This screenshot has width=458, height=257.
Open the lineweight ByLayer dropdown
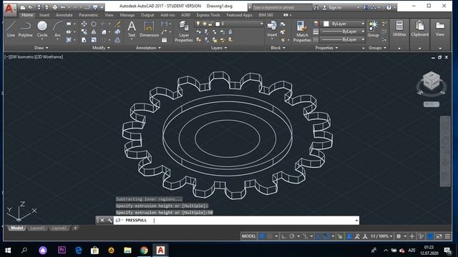343,31
